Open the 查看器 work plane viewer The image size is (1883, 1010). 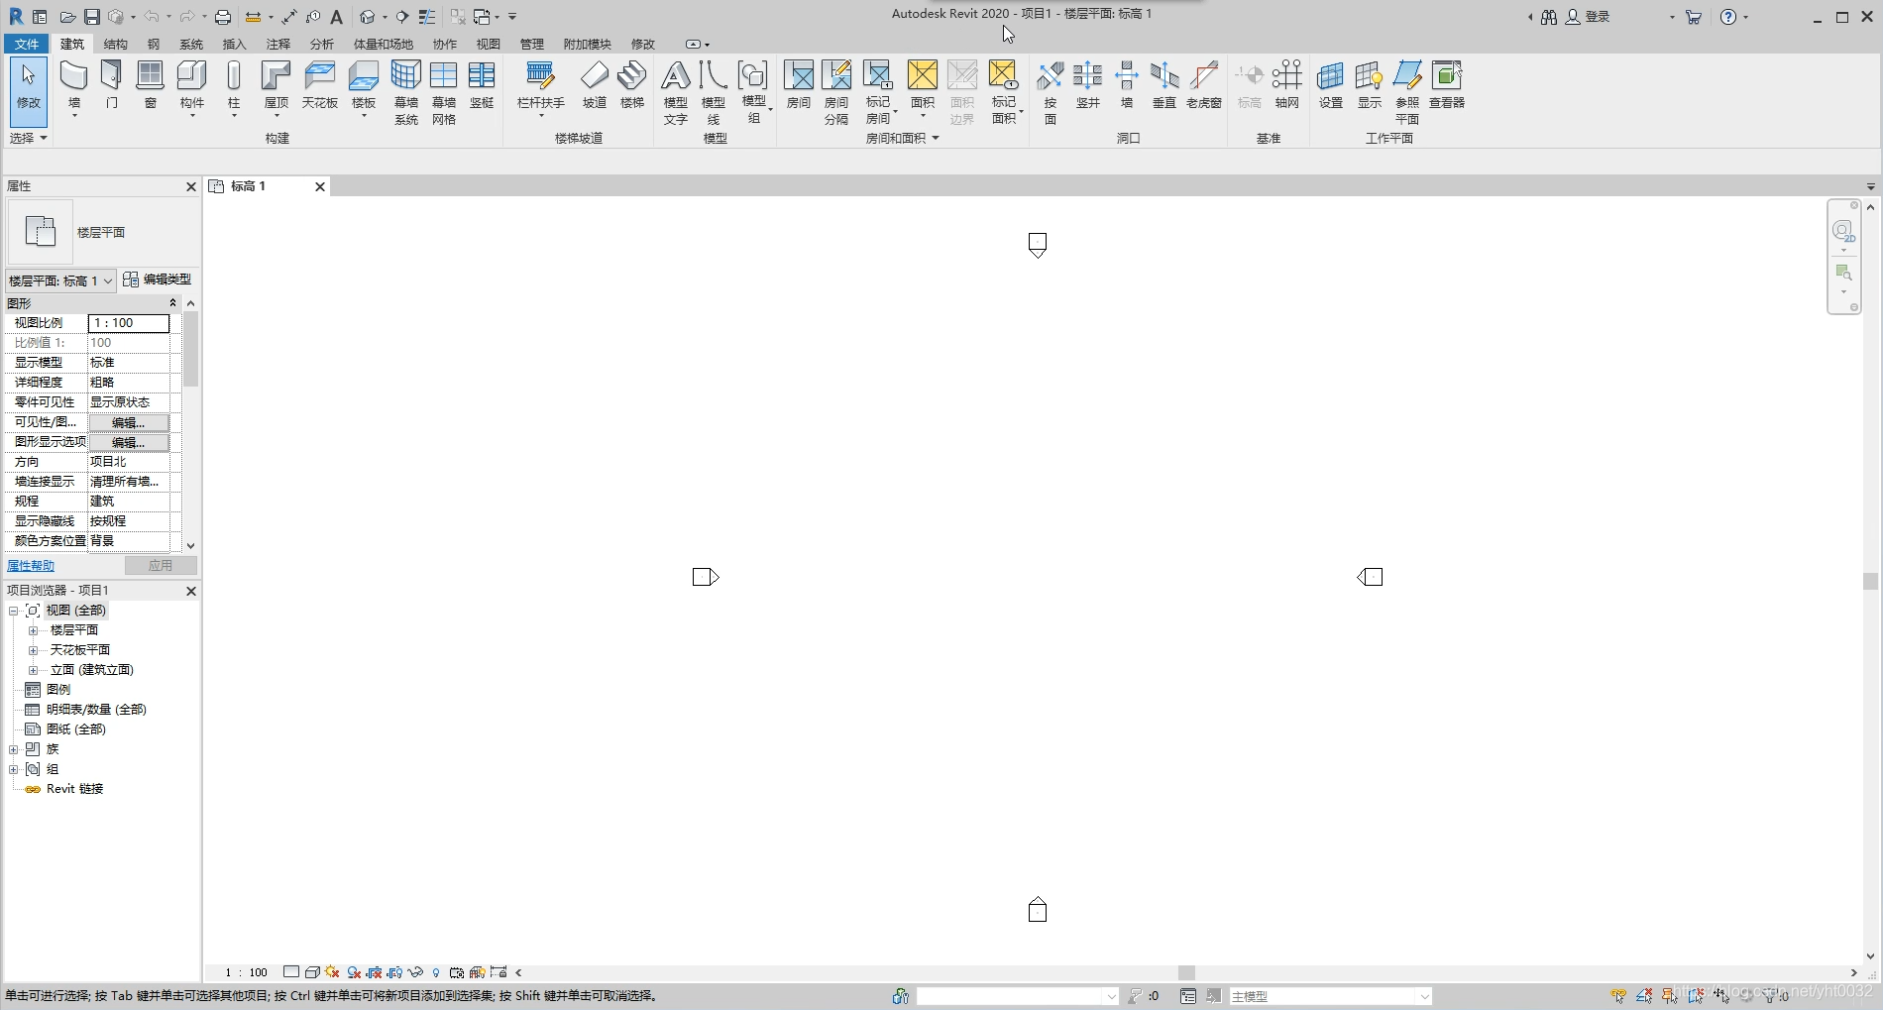(1447, 85)
